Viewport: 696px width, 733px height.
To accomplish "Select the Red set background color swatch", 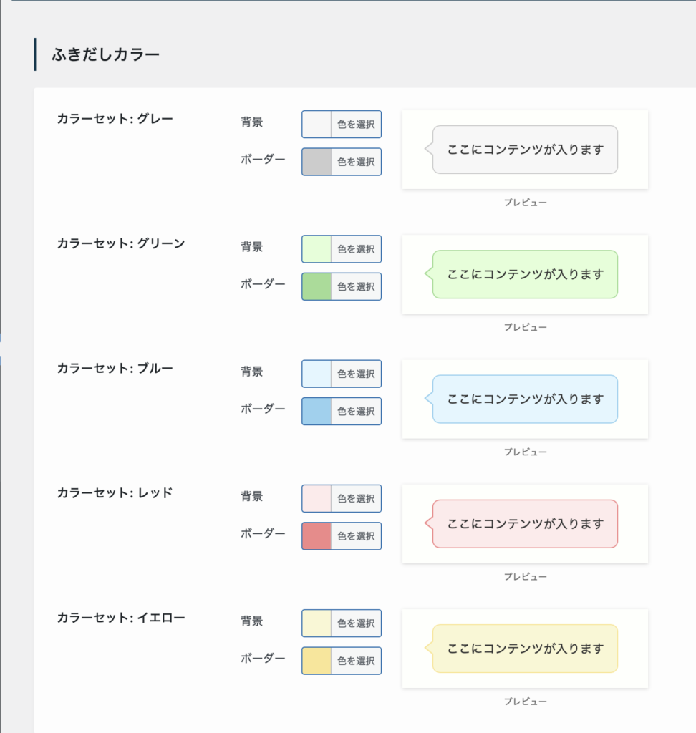I will [x=317, y=498].
